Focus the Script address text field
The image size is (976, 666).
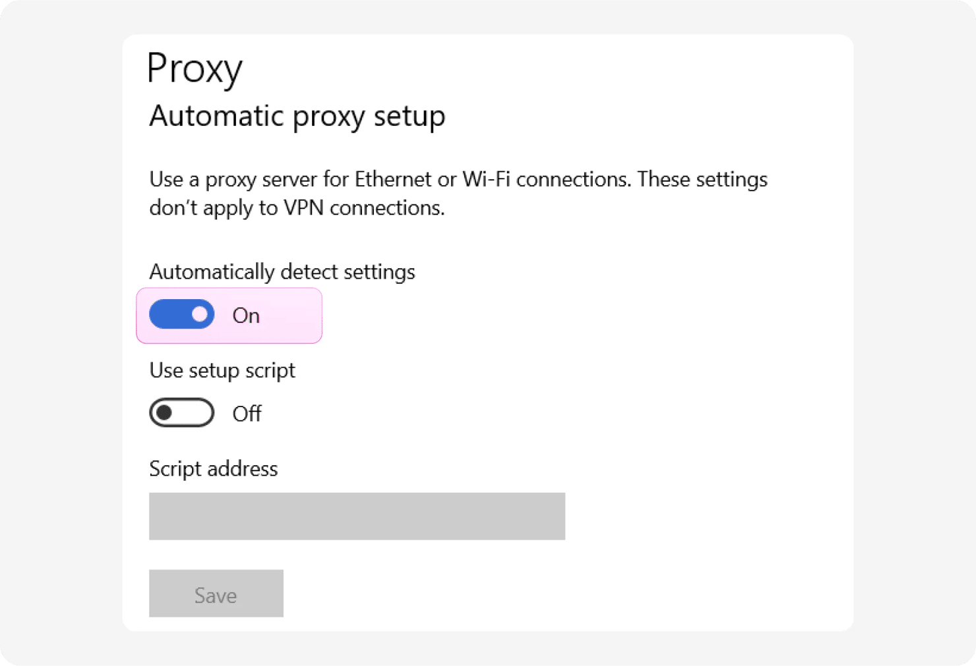pos(357,516)
